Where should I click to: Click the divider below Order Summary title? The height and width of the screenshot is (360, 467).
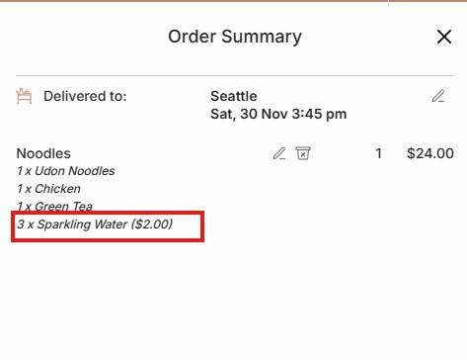[x=235, y=75]
